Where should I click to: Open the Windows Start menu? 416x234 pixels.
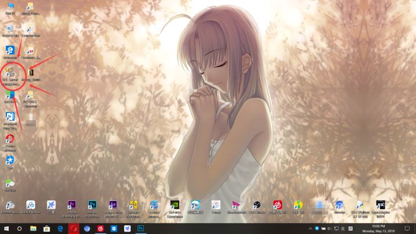[7, 229]
